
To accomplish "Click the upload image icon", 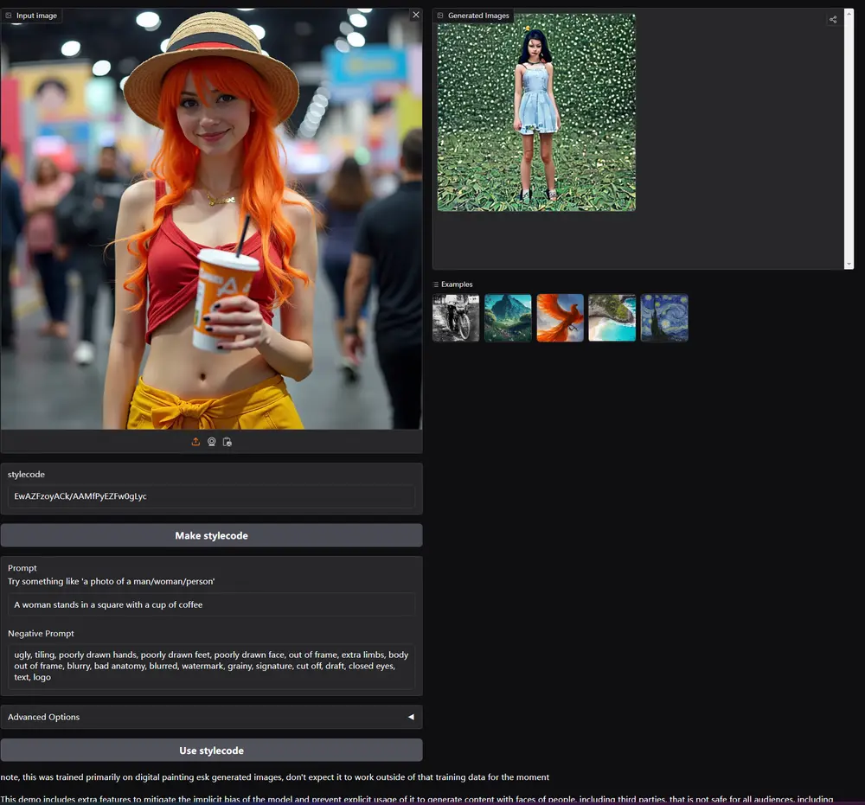I will click(x=195, y=442).
